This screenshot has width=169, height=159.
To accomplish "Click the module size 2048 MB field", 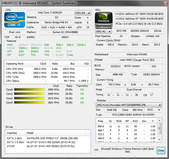I will (x=112, y=110).
